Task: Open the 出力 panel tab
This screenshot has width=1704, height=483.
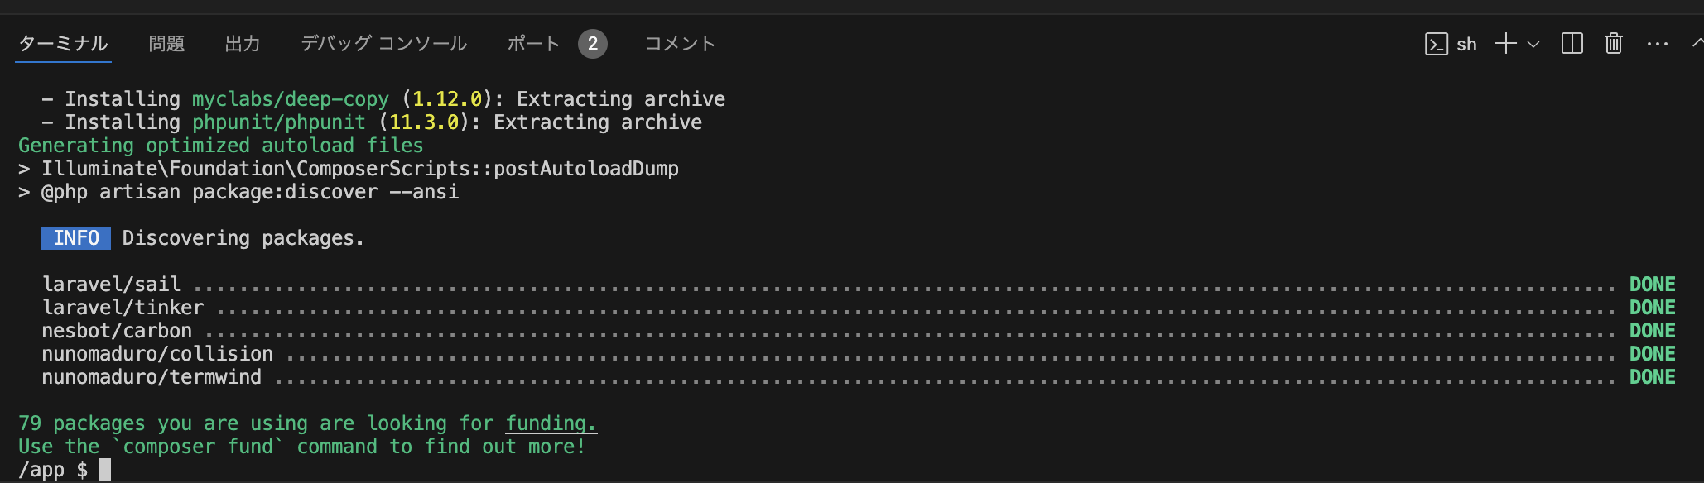Action: pyautogui.click(x=242, y=44)
